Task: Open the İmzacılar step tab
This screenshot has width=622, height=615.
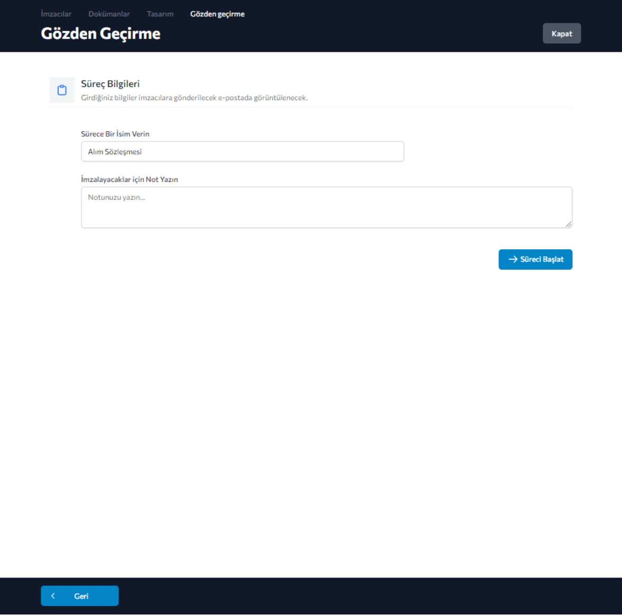Action: tap(56, 14)
